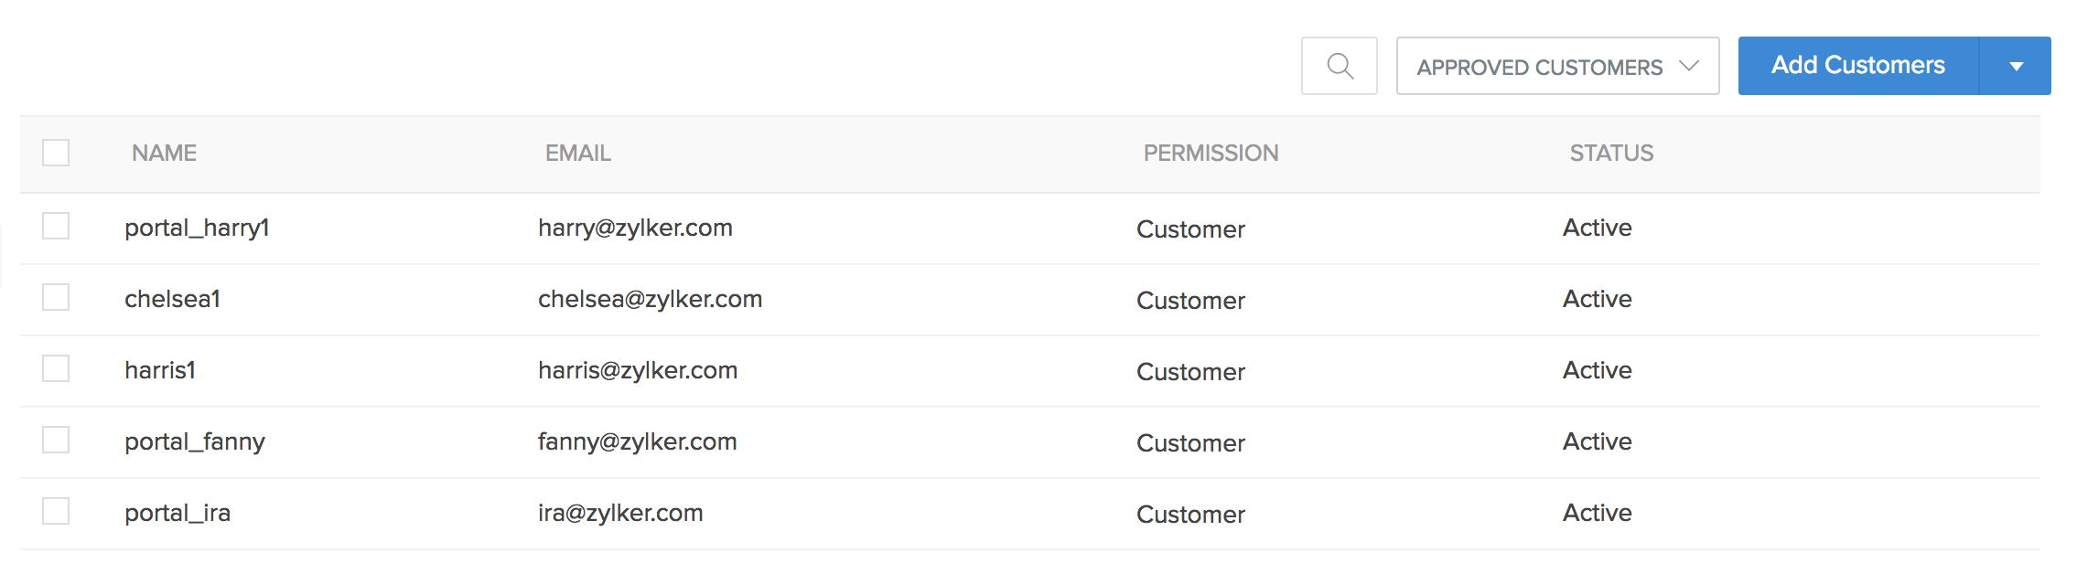This screenshot has width=2077, height=574.
Task: Click the STATUS column header
Action: point(1611,154)
